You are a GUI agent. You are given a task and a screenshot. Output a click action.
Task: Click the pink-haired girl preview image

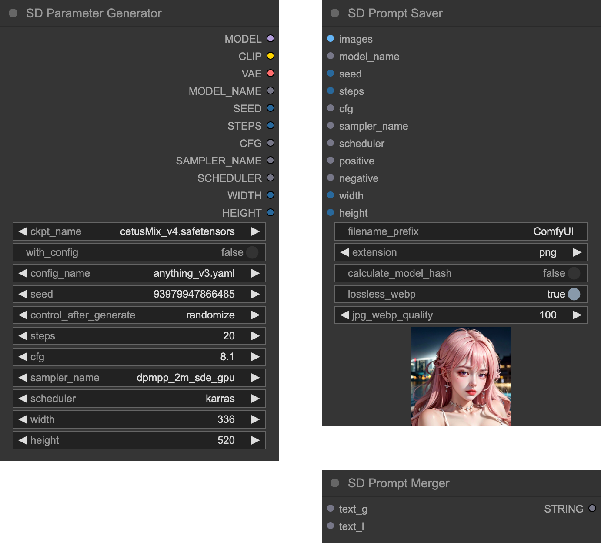point(461,377)
